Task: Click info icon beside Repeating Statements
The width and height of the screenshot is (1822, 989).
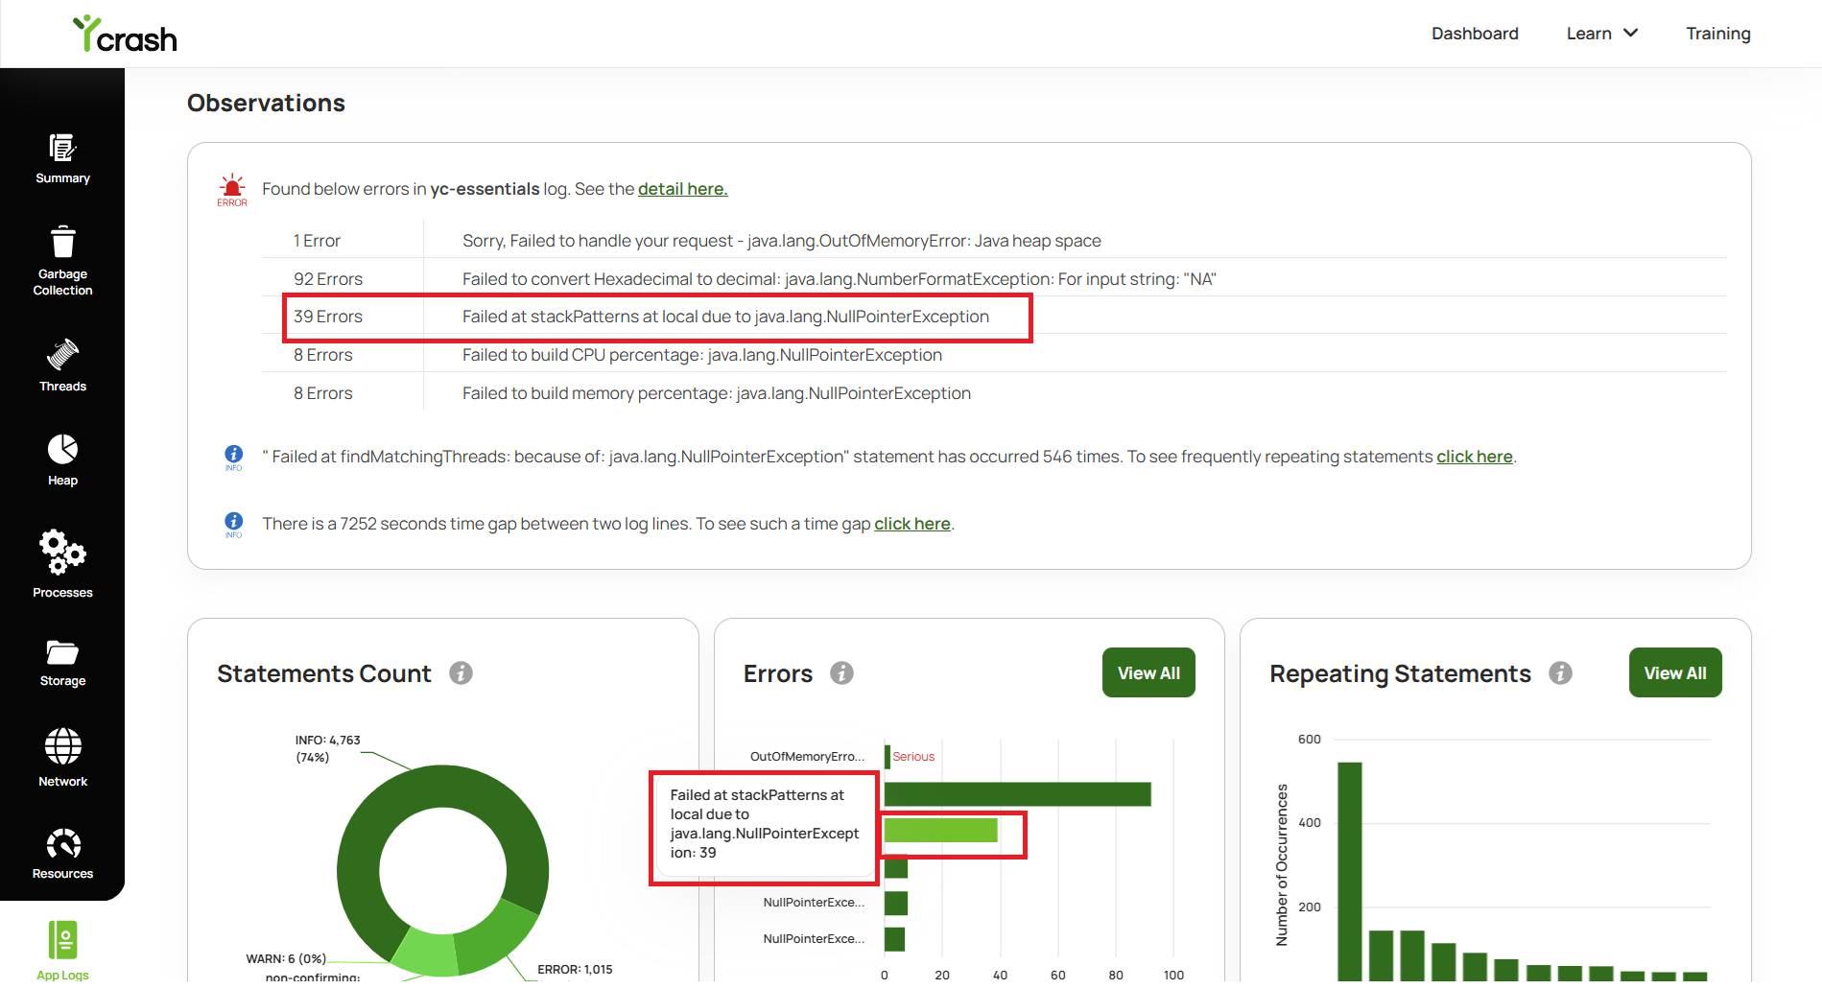Action: tap(1560, 673)
